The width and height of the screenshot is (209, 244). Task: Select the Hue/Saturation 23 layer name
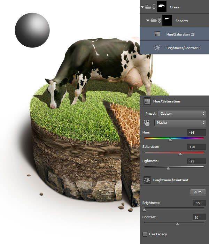coord(180,34)
